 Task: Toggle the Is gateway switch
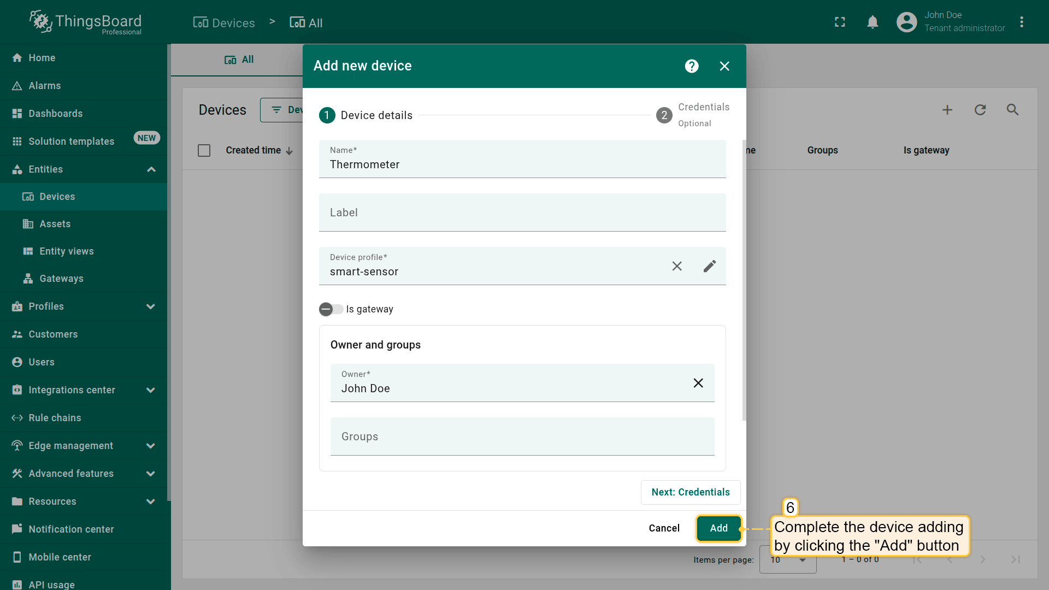[331, 309]
